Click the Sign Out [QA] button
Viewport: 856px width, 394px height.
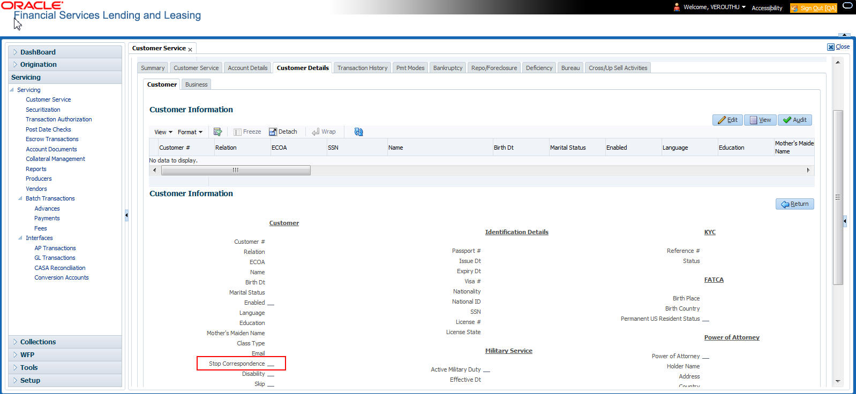pyautogui.click(x=814, y=8)
